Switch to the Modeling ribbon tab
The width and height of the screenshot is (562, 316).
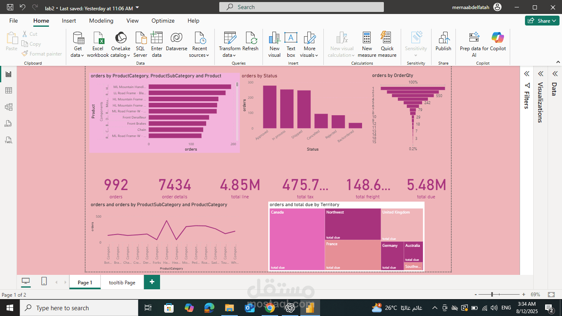[101, 21]
